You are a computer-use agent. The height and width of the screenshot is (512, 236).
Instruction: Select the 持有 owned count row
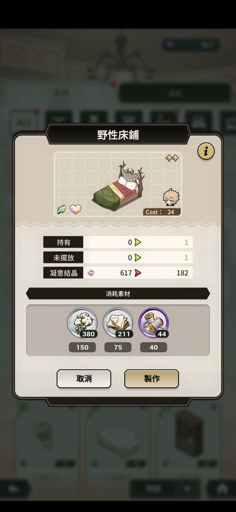point(118,242)
